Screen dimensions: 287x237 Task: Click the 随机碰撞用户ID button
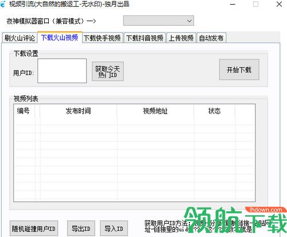point(34,228)
